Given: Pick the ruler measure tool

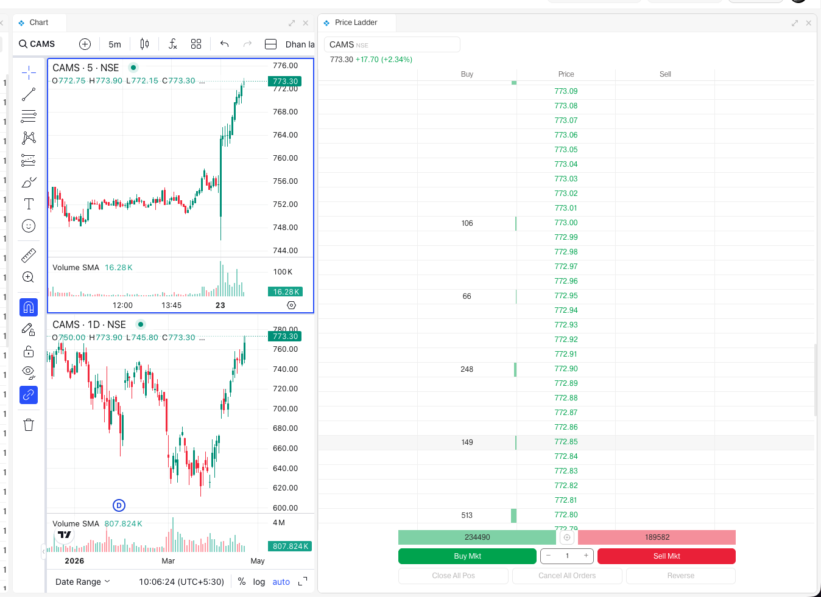Looking at the screenshot, I should [x=29, y=255].
